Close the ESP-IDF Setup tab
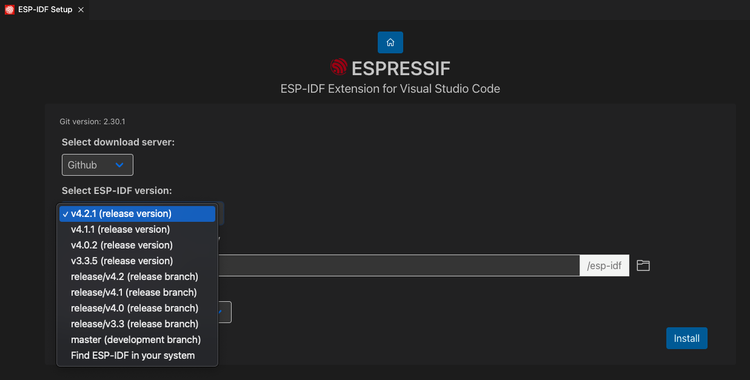Image resolution: width=750 pixels, height=380 pixels. pyautogui.click(x=81, y=10)
